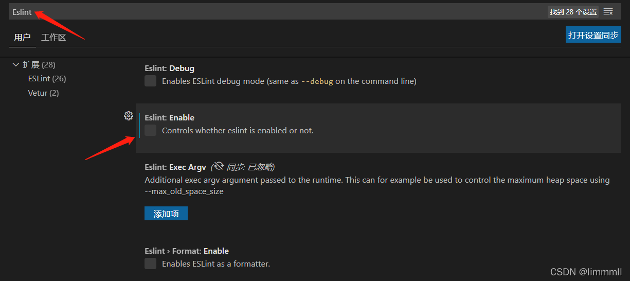Click the Eslint: Exec Argv setting title
The height and width of the screenshot is (281, 630).
(x=175, y=167)
